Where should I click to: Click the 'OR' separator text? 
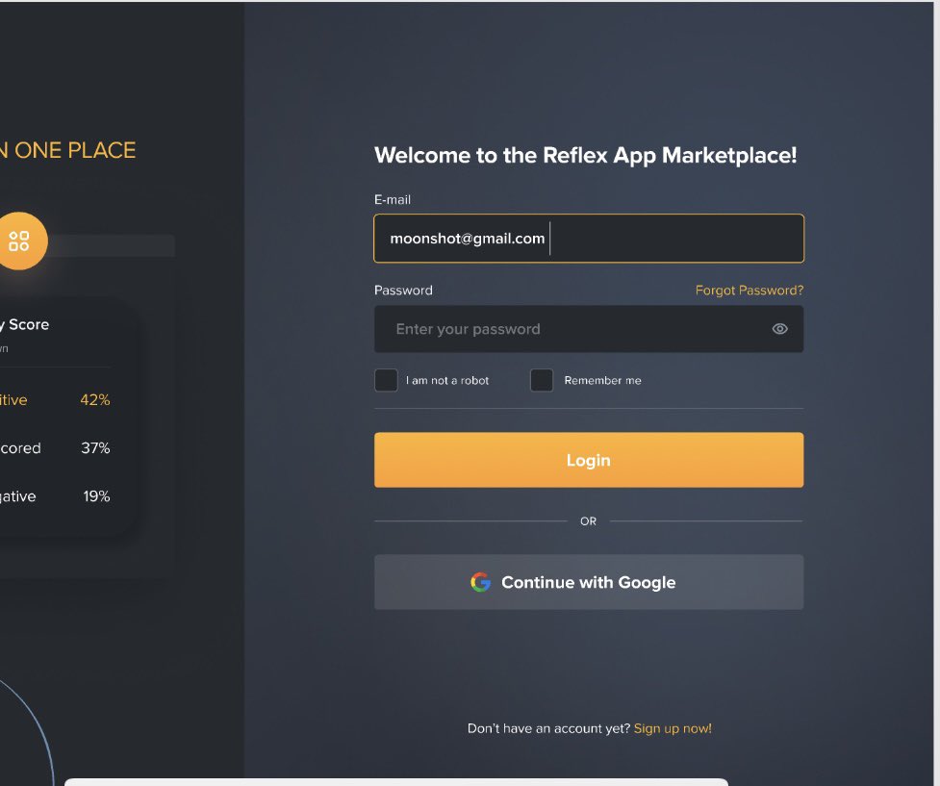click(x=588, y=521)
